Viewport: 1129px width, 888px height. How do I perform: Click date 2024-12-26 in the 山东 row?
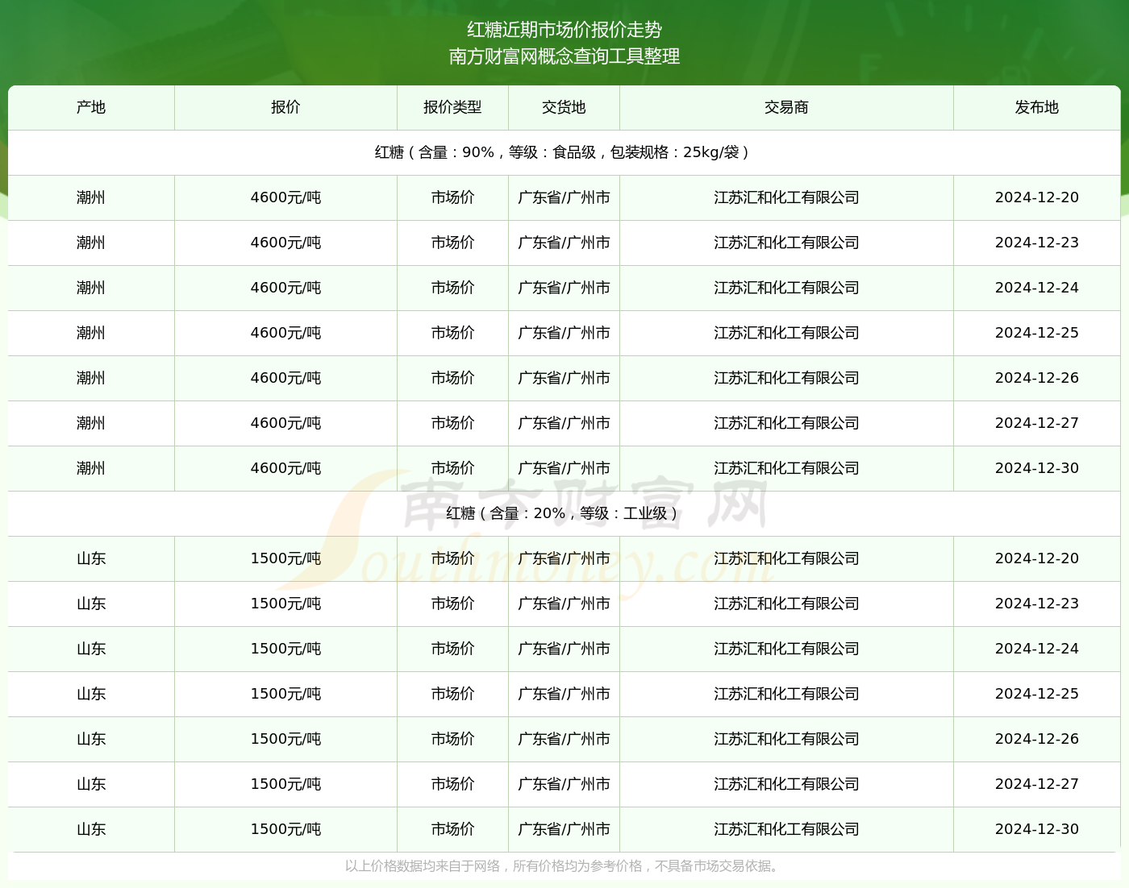pos(1037,739)
